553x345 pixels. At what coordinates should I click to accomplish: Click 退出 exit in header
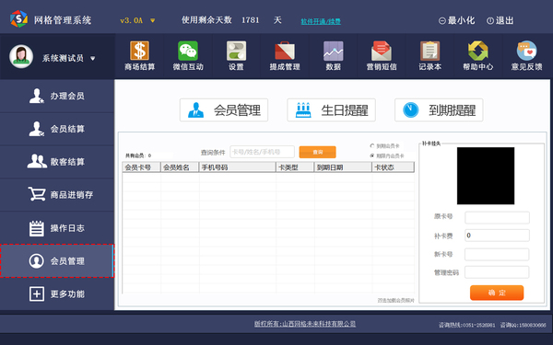500,20
